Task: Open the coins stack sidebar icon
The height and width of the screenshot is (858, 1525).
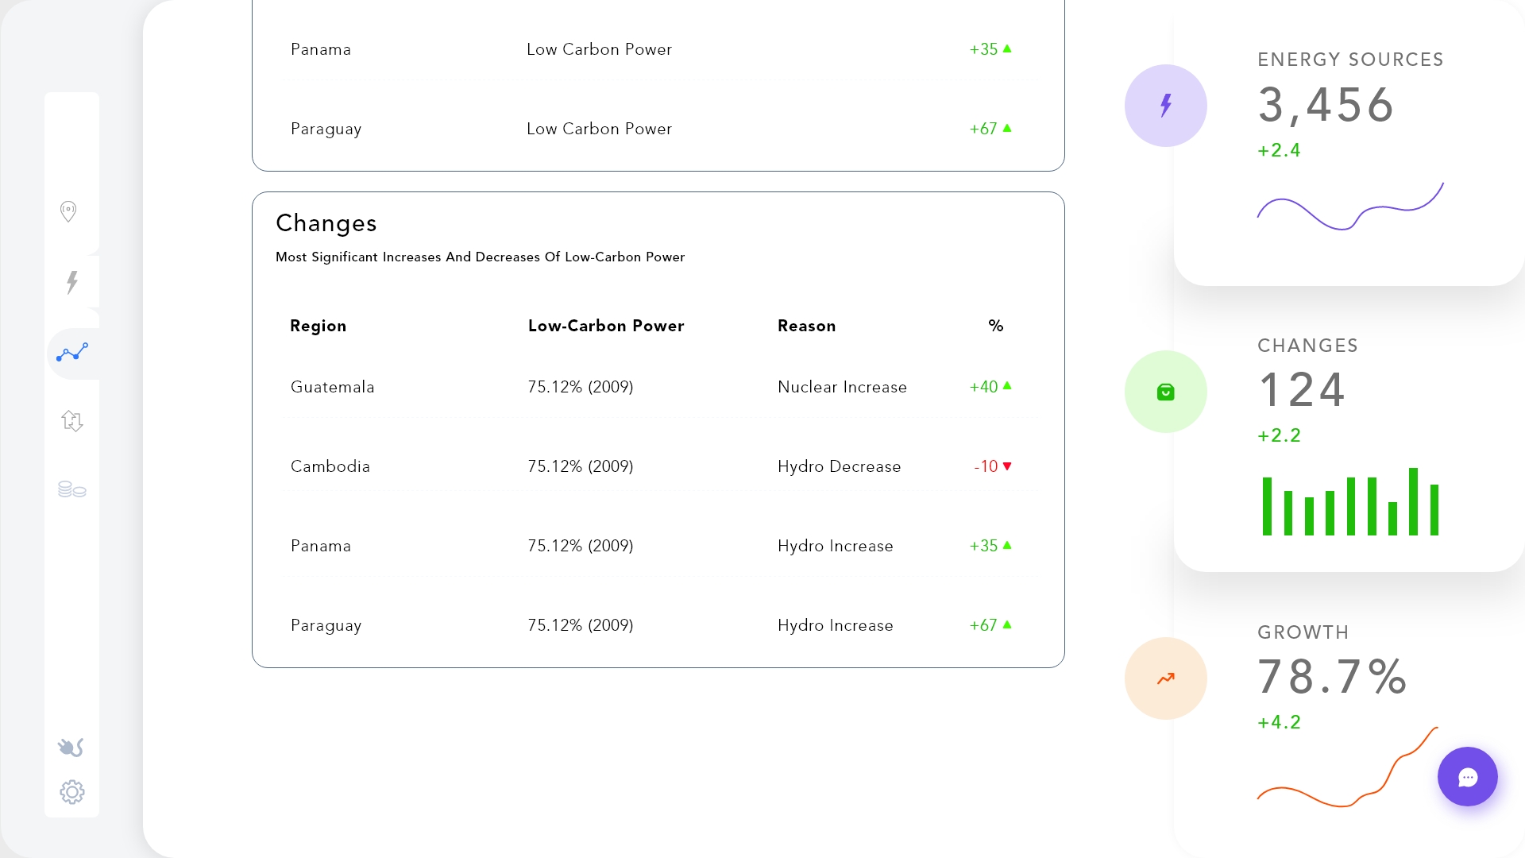Action: (72, 489)
